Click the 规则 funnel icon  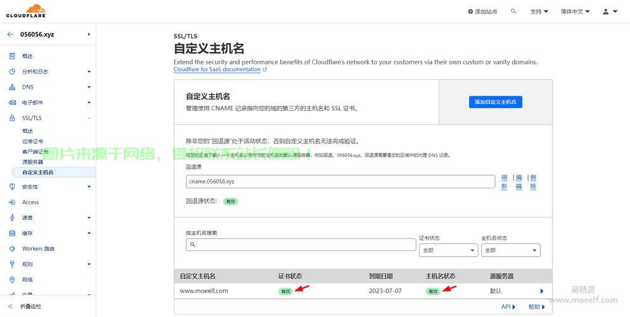tap(12, 264)
